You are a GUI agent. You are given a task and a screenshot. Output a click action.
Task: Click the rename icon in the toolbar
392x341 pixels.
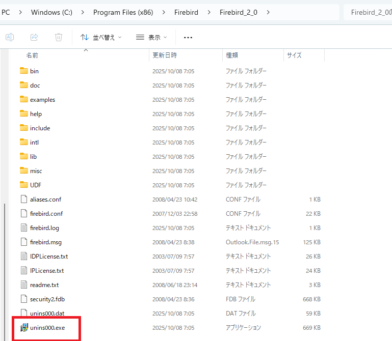pyautogui.click(x=10, y=37)
